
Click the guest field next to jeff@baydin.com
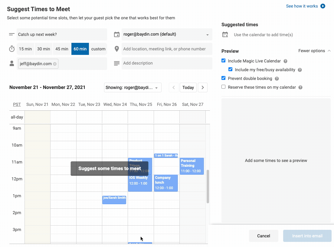coord(82,64)
